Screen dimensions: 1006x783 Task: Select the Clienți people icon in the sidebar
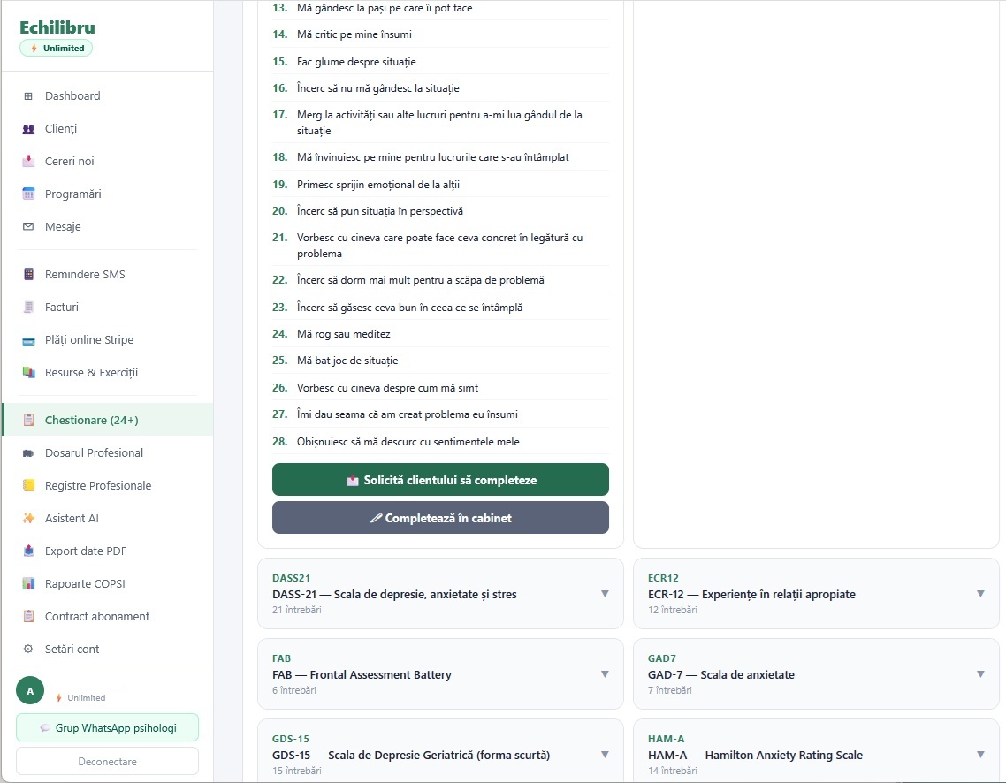[x=28, y=128]
